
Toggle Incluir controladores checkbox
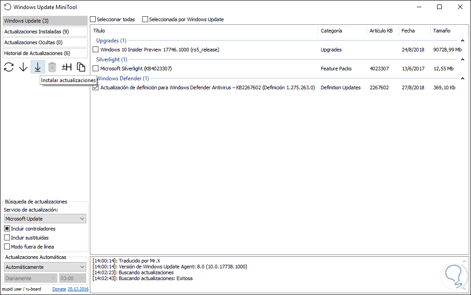coord(7,228)
